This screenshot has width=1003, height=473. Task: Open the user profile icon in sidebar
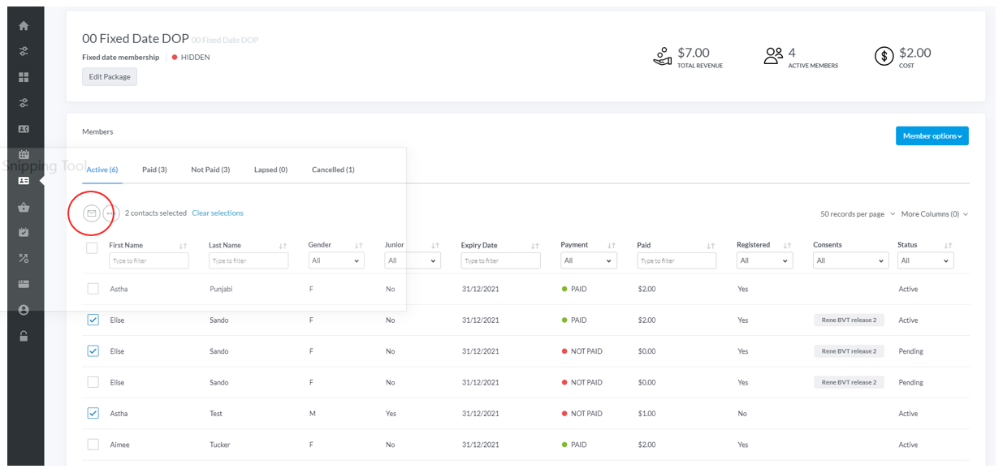[24, 310]
